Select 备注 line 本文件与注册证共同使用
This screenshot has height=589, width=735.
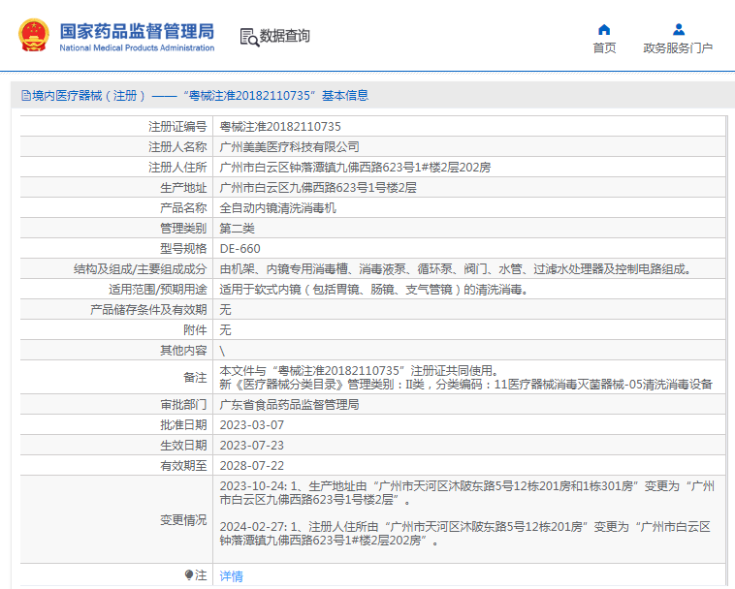point(359,371)
